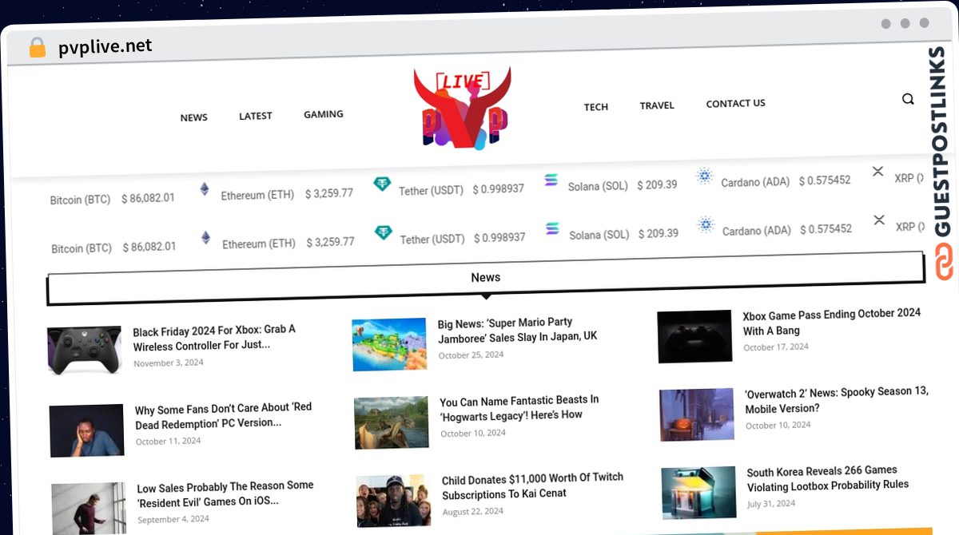The image size is (959, 535).
Task: Click the Overwatch 2 spooky thumbnail
Action: point(697,414)
